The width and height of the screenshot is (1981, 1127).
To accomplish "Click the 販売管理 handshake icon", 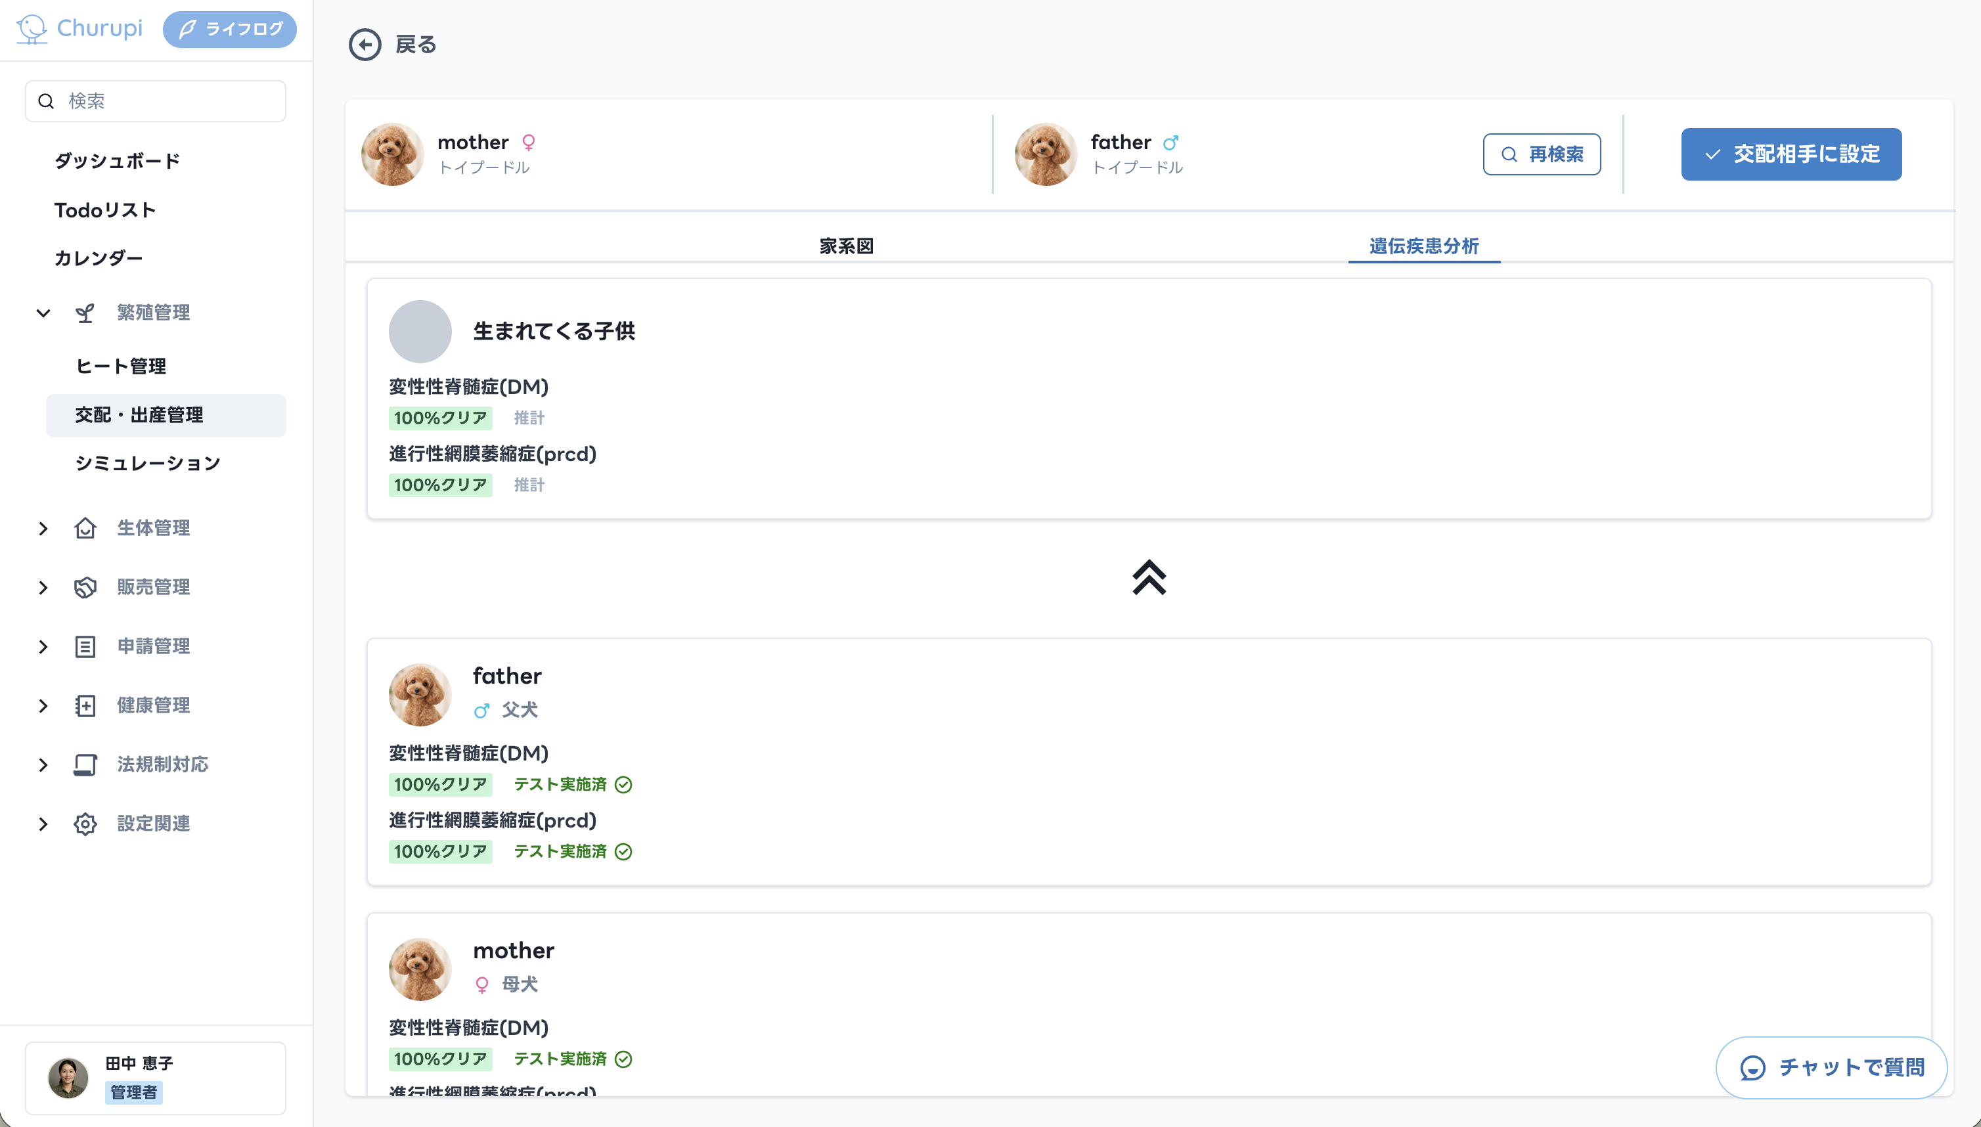I will click(x=85, y=588).
